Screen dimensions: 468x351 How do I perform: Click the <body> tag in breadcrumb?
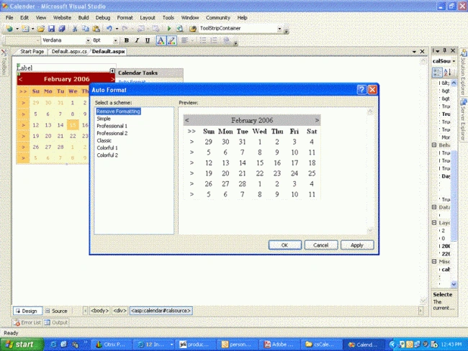point(99,311)
